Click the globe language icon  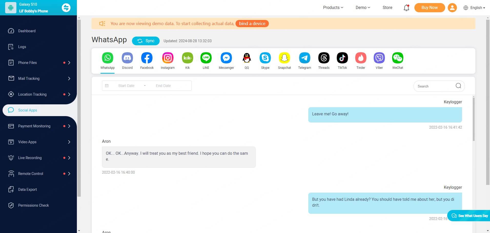(x=466, y=8)
